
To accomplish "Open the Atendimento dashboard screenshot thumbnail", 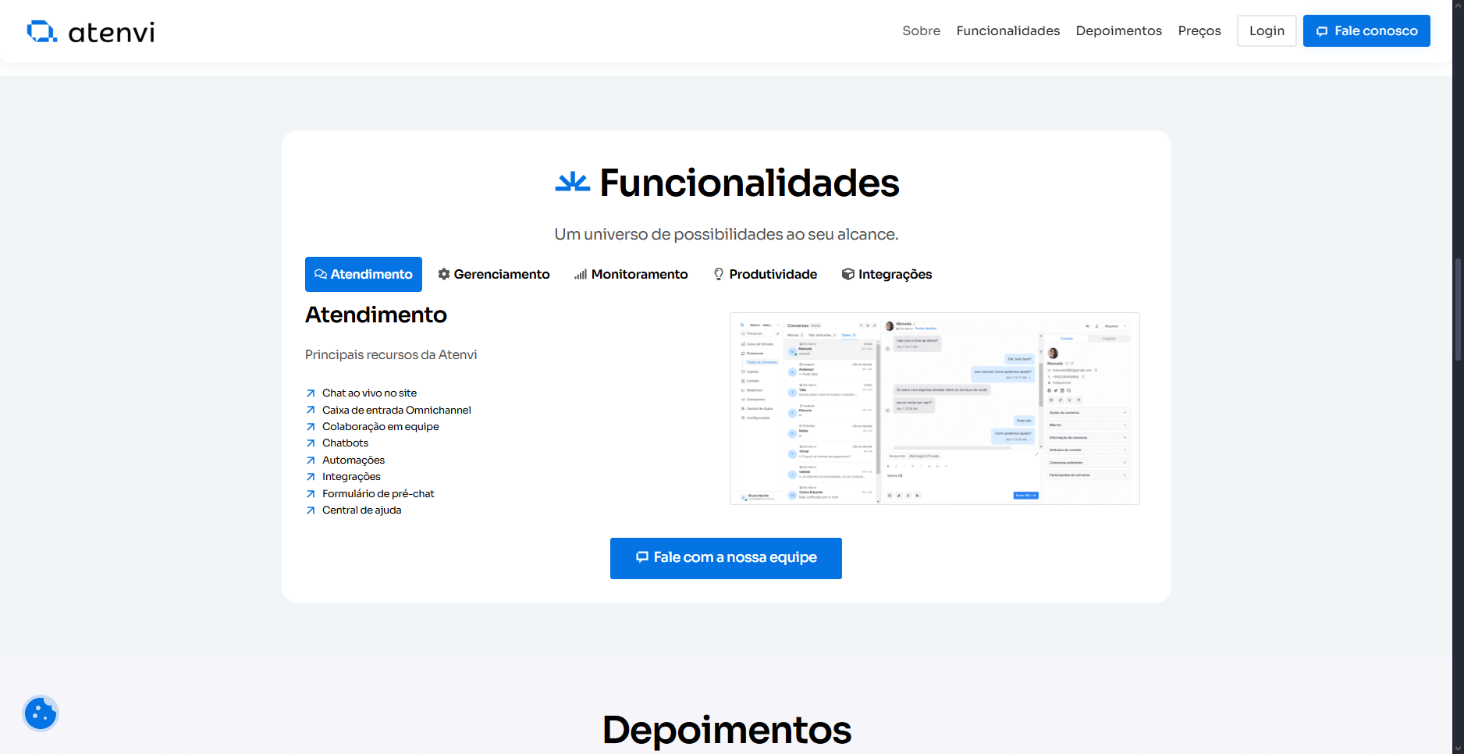I will coord(935,408).
